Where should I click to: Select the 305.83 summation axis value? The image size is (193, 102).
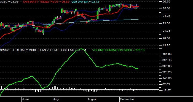pos(167,66)
